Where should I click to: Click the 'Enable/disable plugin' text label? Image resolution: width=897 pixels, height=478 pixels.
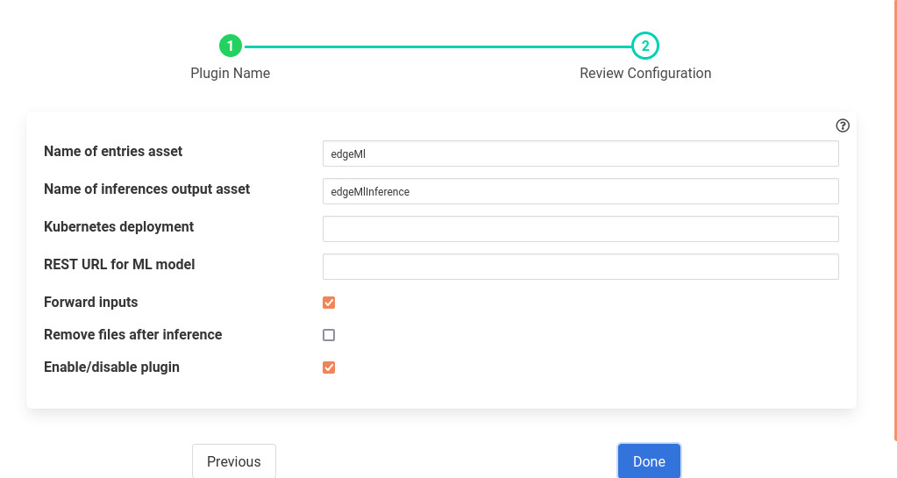[111, 367]
